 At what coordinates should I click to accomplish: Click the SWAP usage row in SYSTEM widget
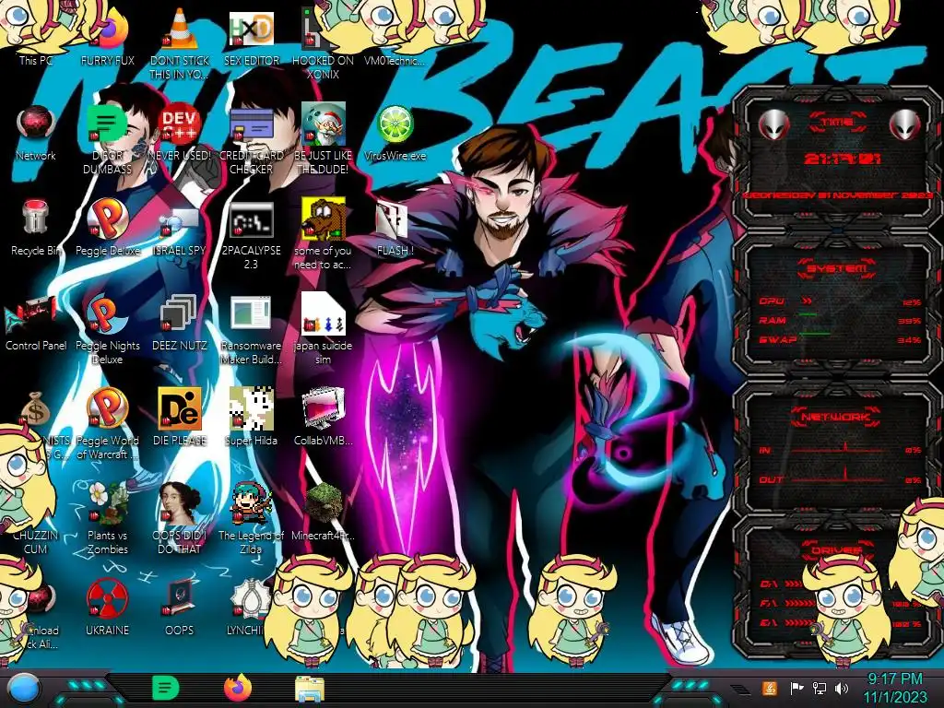[839, 340]
